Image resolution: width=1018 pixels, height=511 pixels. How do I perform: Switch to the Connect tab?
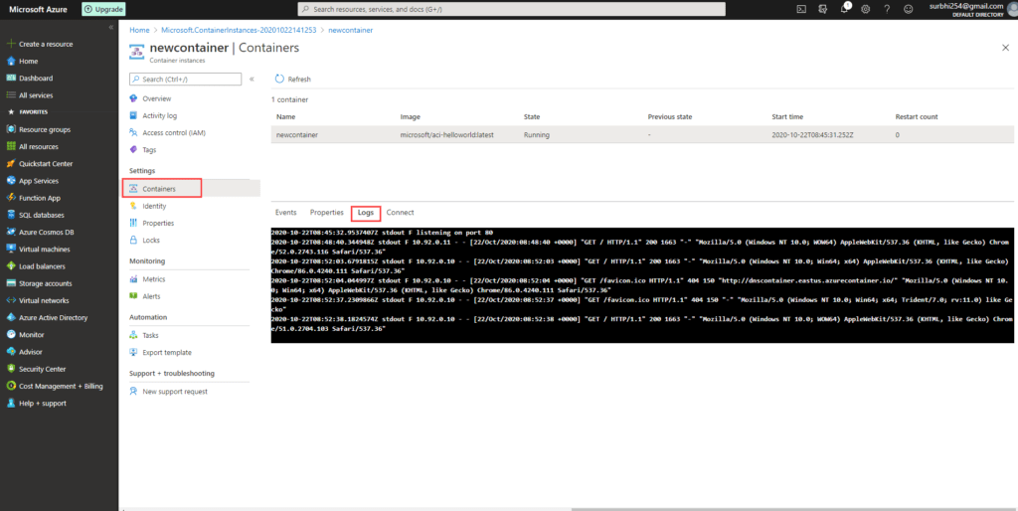pos(400,213)
